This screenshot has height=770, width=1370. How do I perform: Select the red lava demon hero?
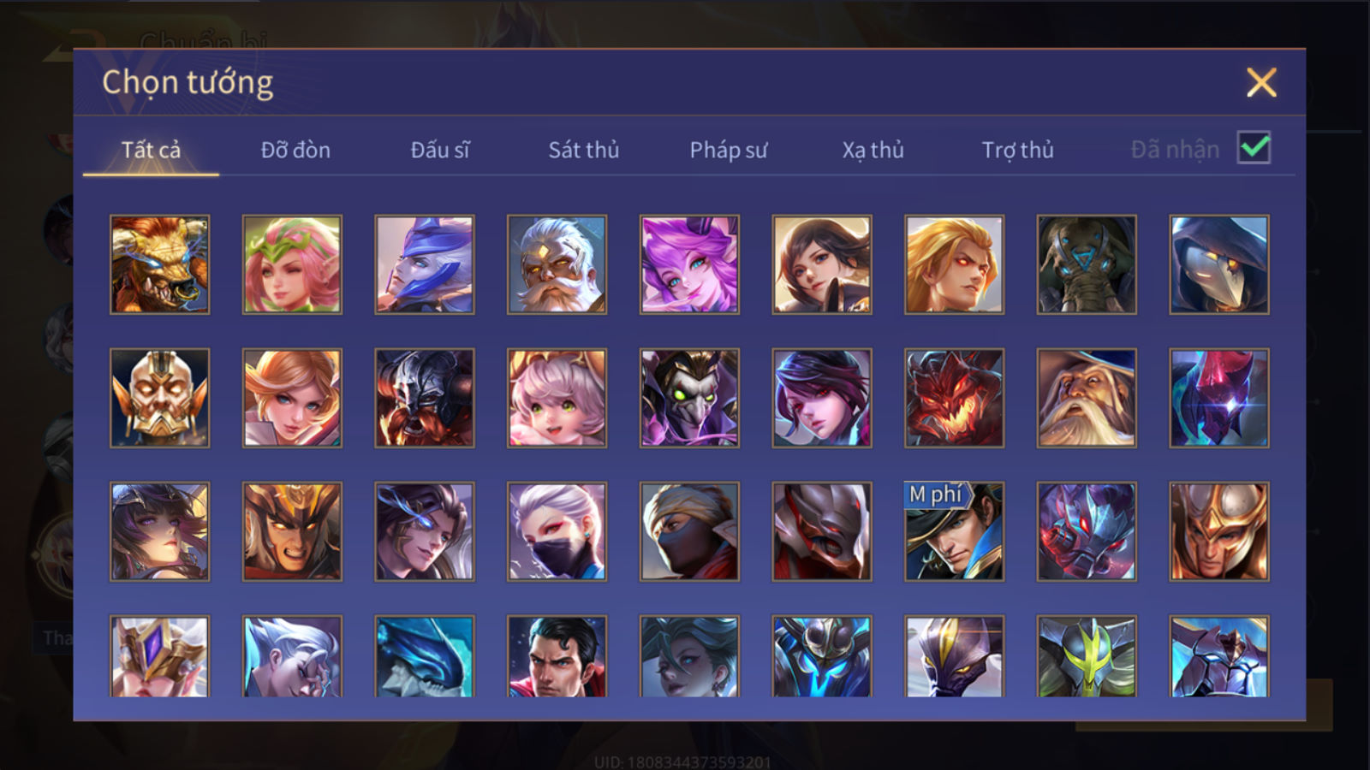954,398
